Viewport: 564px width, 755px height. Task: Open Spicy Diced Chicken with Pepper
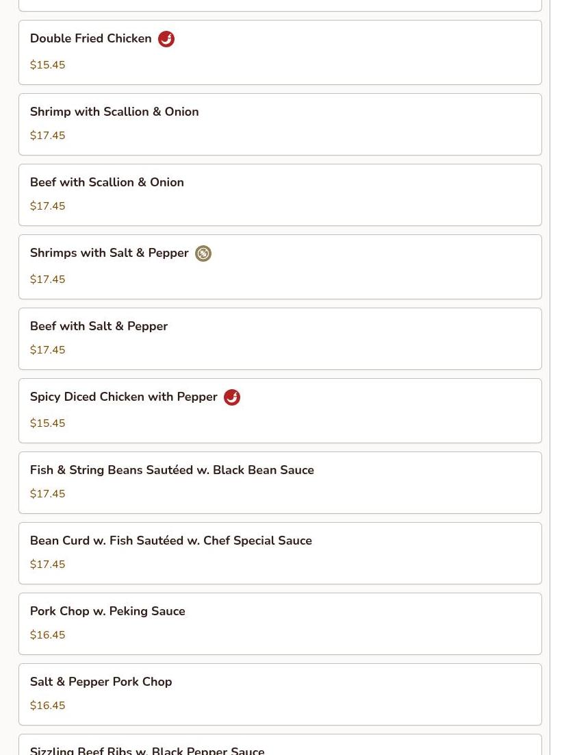tap(123, 397)
